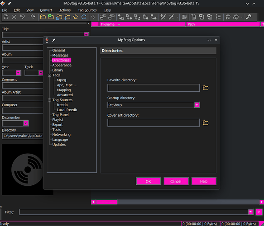This screenshot has height=226, width=264.
Task: Select Mpeg under Tags
Action: 62,80
